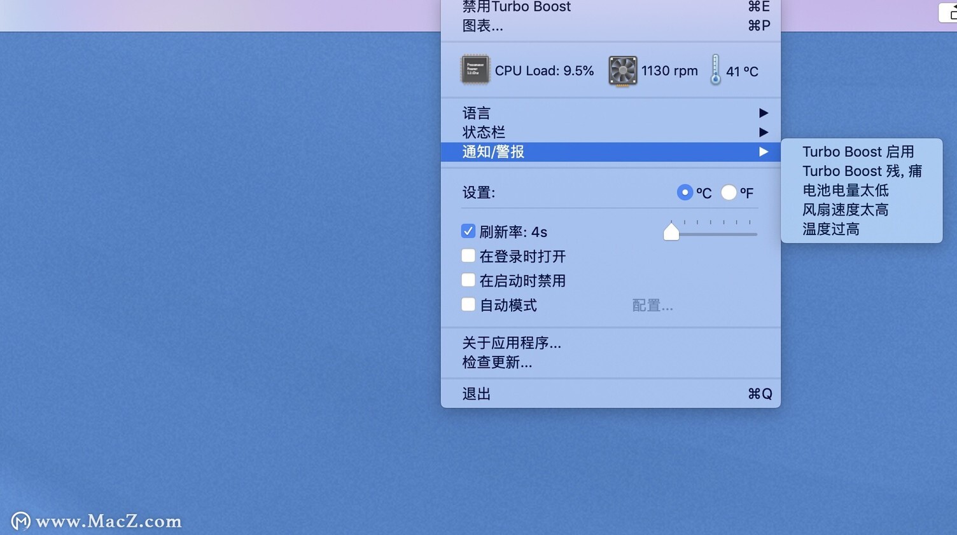Select 风扇速度太高 notification option
The width and height of the screenshot is (957, 535).
click(862, 210)
